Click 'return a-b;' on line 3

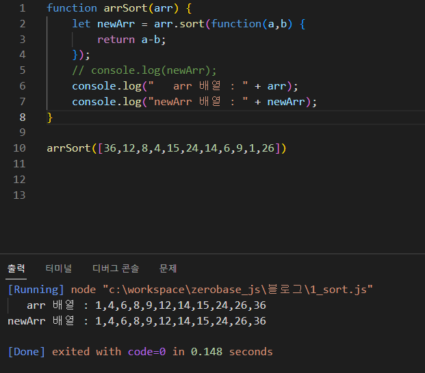click(131, 40)
